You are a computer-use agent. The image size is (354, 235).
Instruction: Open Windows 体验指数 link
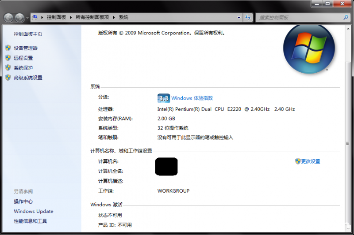pyautogui.click(x=192, y=98)
